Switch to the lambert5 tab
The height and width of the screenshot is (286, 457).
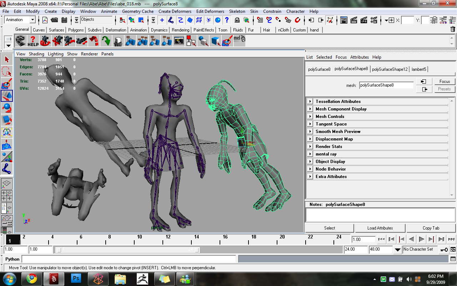point(419,69)
